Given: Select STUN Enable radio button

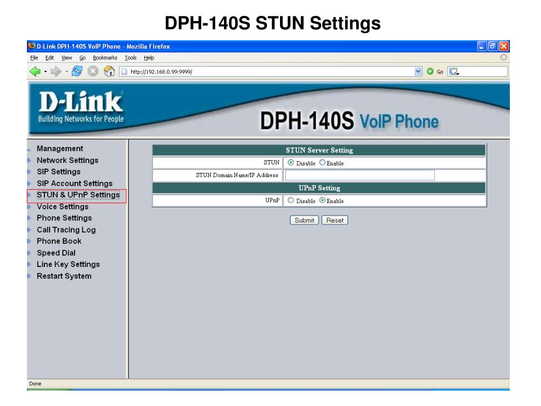Looking at the screenshot, I should (x=322, y=162).
